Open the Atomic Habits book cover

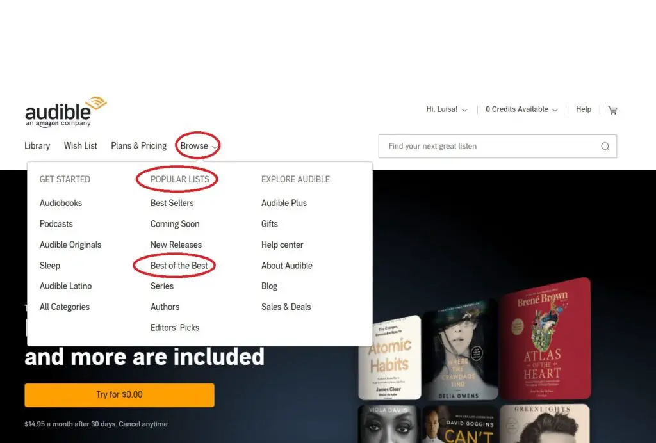390,358
